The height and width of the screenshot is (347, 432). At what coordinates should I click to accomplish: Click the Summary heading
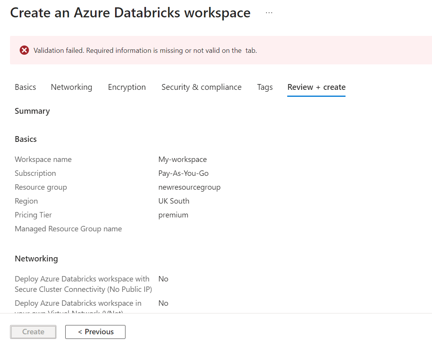point(32,111)
